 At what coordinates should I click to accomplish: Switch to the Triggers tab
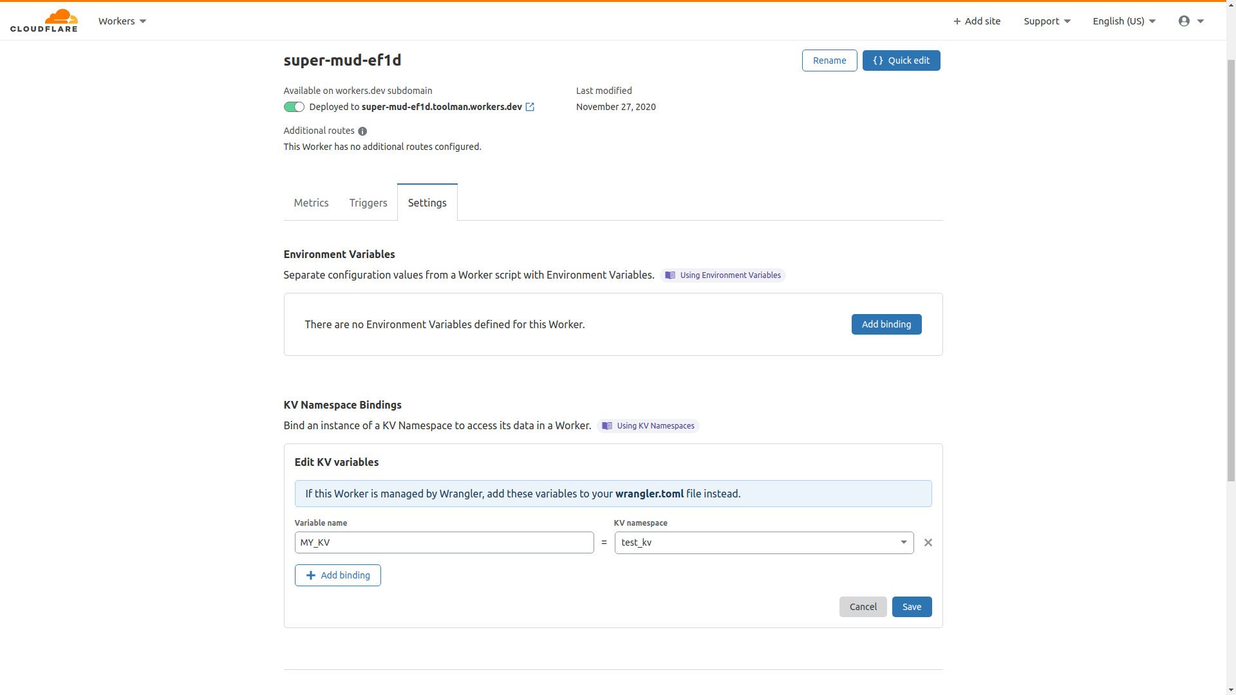click(x=368, y=203)
